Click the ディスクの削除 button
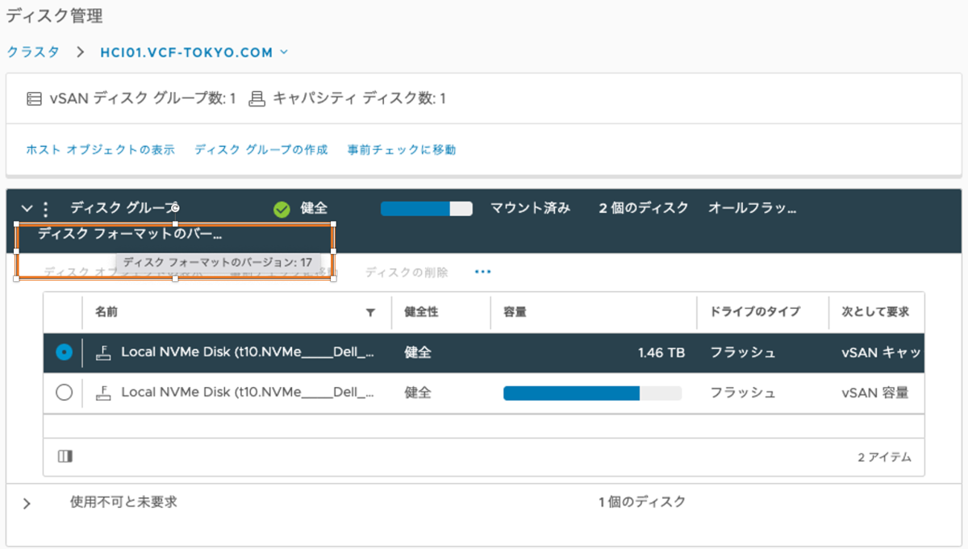Viewport: 968px width, 549px height. coord(407,272)
